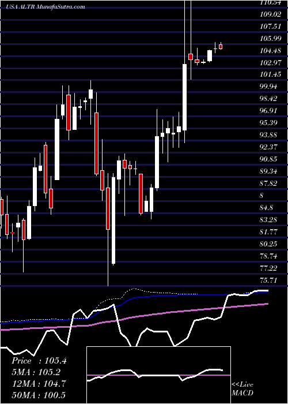288x404 pixels.
Task: Select the 89.34 price axis label
Action: pos(268,171)
